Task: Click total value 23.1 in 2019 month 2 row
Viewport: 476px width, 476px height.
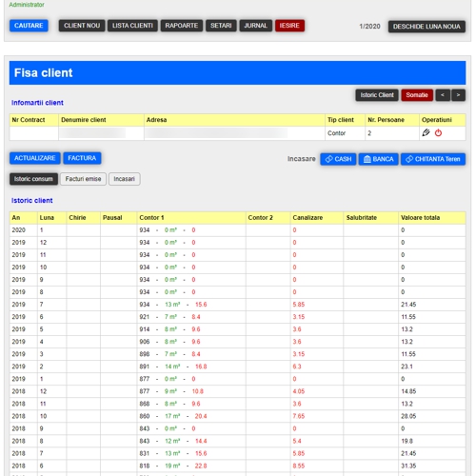Action: tap(407, 367)
